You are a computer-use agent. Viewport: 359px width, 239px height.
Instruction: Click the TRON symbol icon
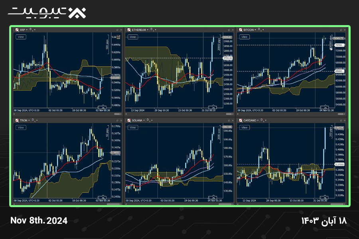point(17,120)
